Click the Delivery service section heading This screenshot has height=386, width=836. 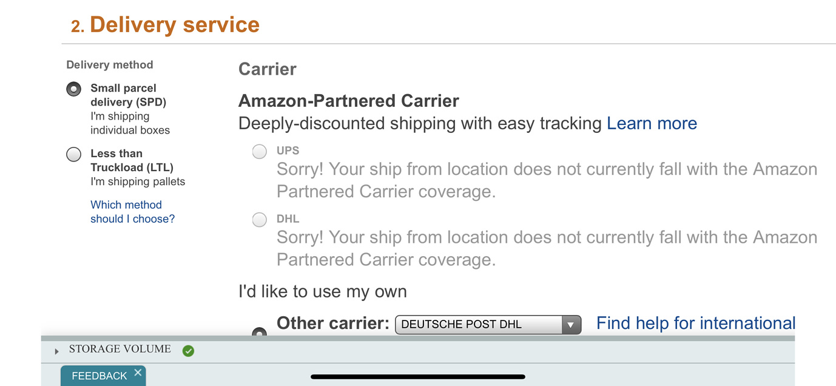click(175, 24)
